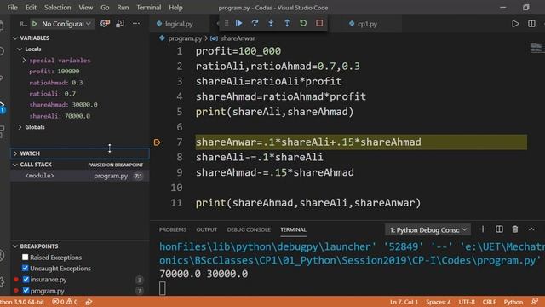Open the Run menu
The image size is (545, 307).
(123, 8)
